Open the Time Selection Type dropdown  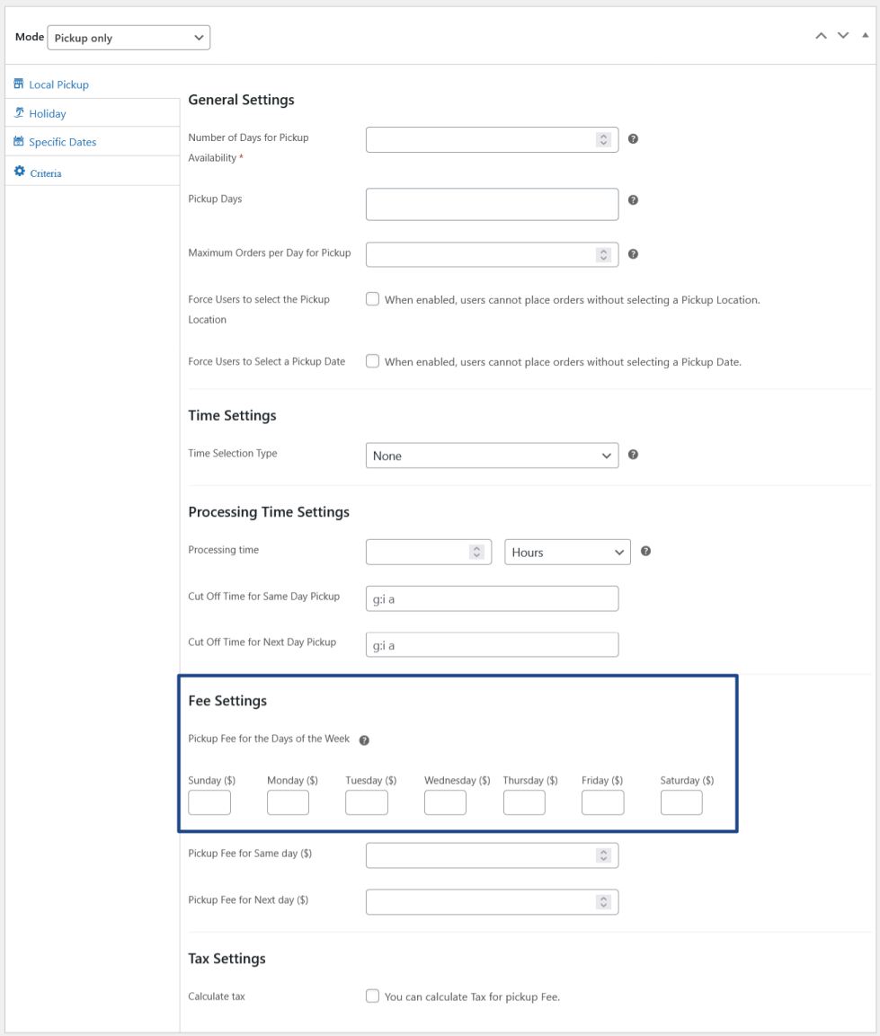[492, 456]
